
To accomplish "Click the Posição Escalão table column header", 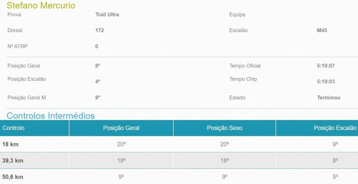I will pos(335,128).
